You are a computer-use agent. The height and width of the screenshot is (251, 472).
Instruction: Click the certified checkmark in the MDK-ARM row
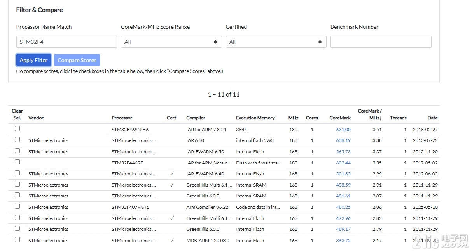point(172,241)
